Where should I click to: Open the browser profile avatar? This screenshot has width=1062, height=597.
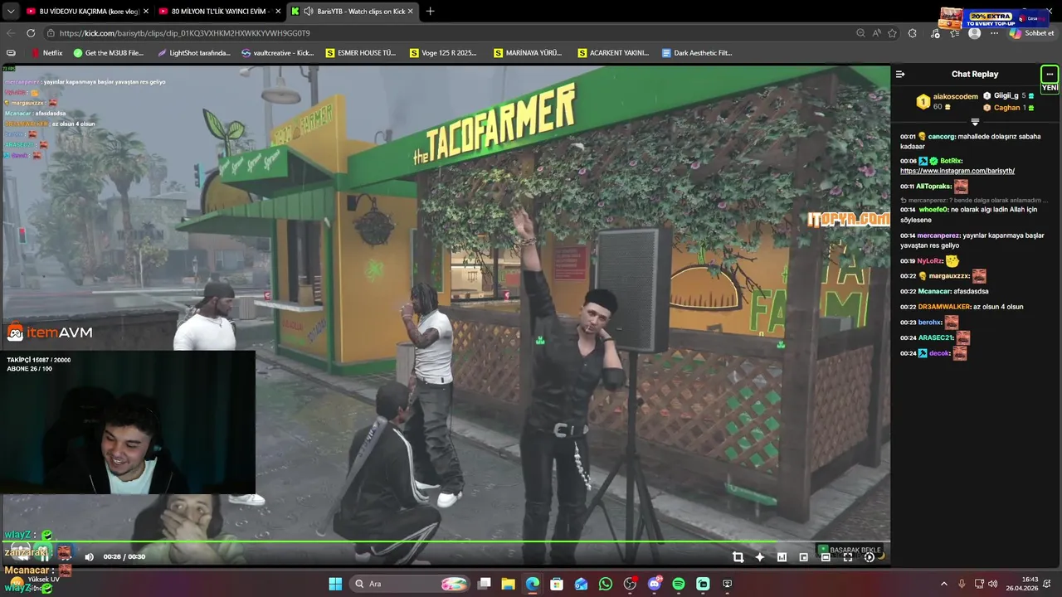975,33
